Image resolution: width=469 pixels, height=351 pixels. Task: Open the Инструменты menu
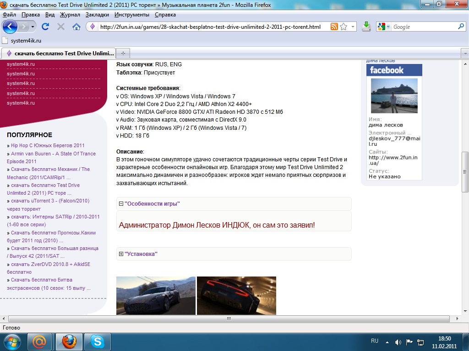132,15
